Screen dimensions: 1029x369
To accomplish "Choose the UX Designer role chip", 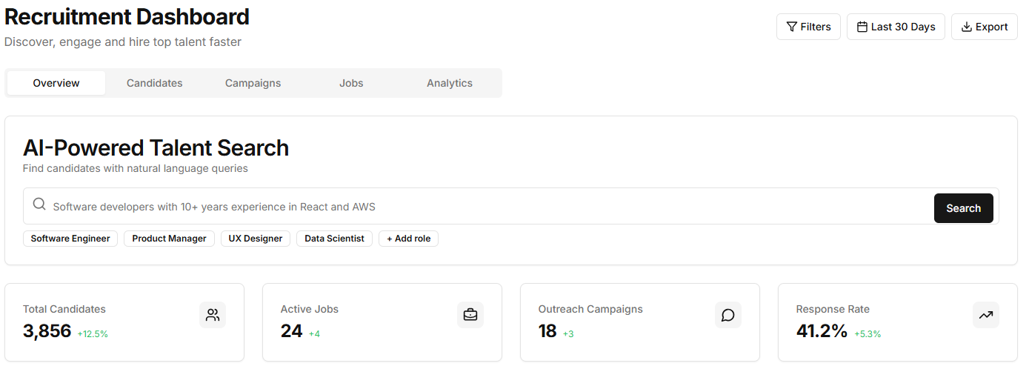I will click(x=256, y=239).
